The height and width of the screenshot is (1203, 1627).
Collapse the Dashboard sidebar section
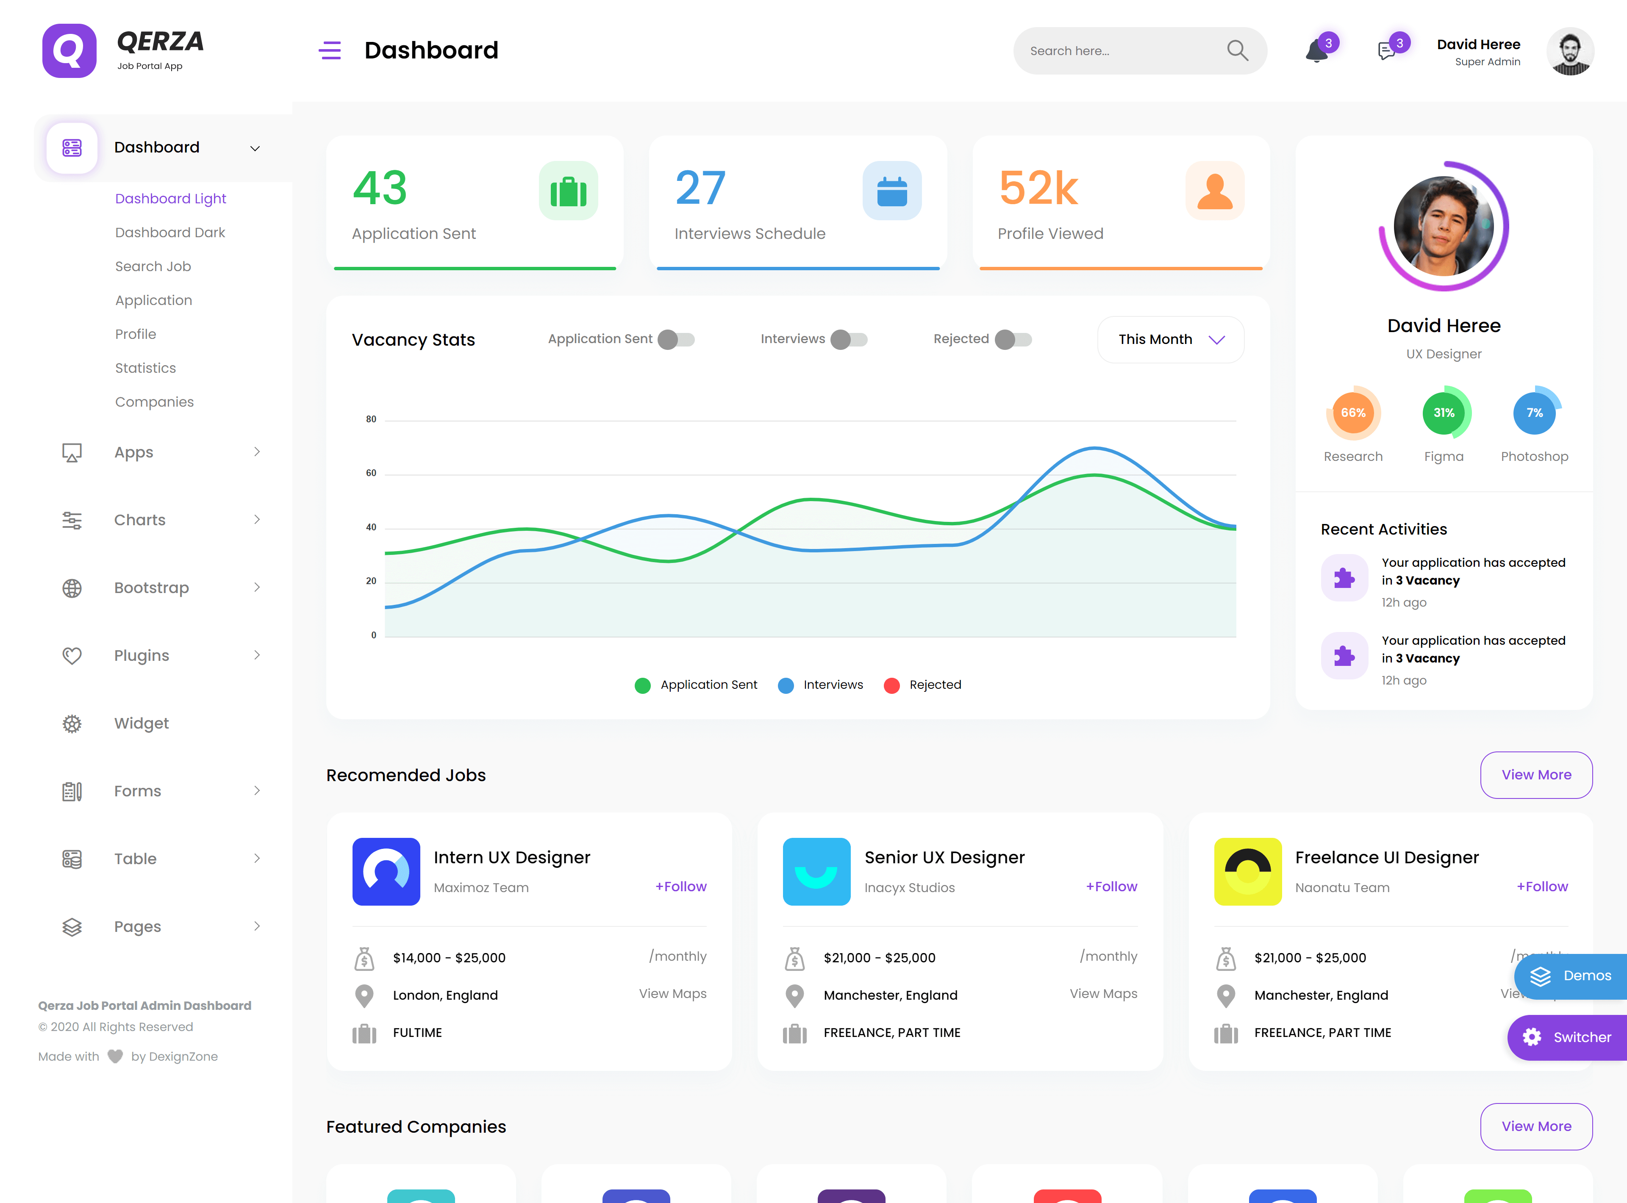255,148
